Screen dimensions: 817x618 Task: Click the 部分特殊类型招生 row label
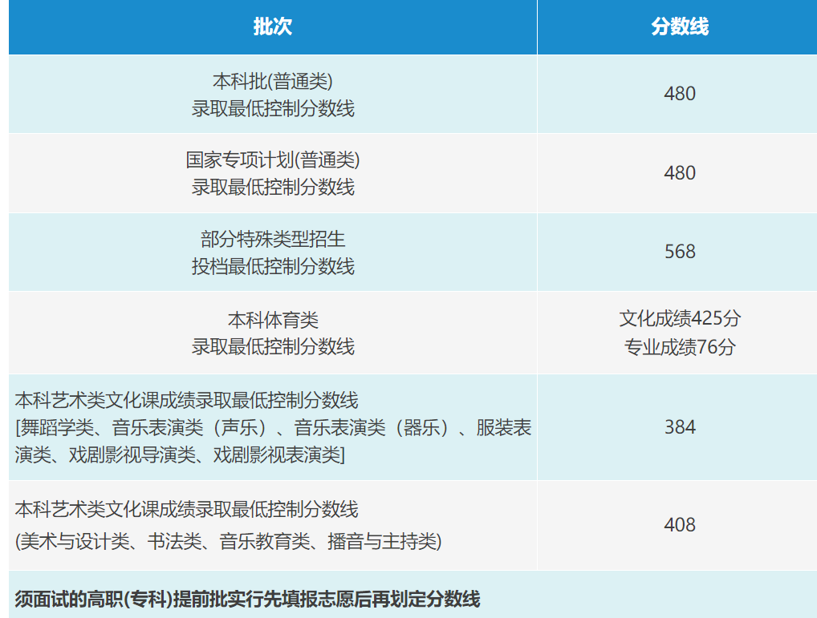click(x=273, y=252)
